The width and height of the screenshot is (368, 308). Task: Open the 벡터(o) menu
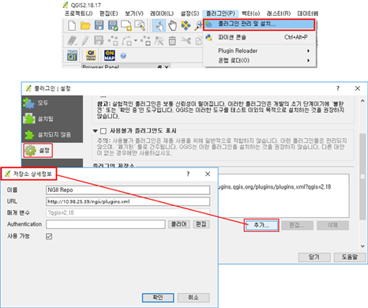point(250,13)
